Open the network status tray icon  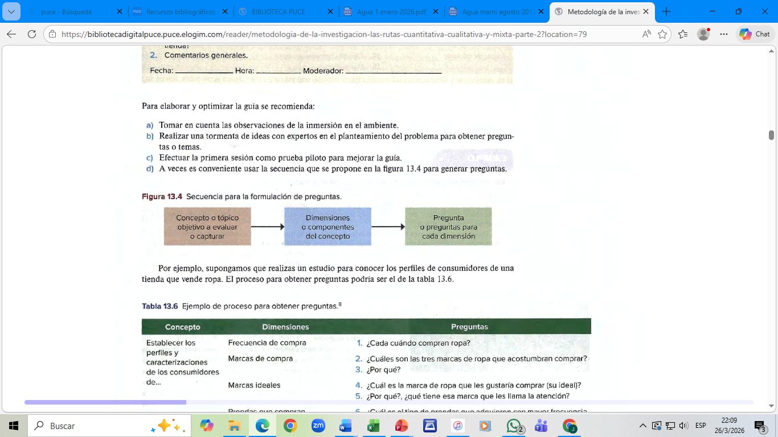670,426
